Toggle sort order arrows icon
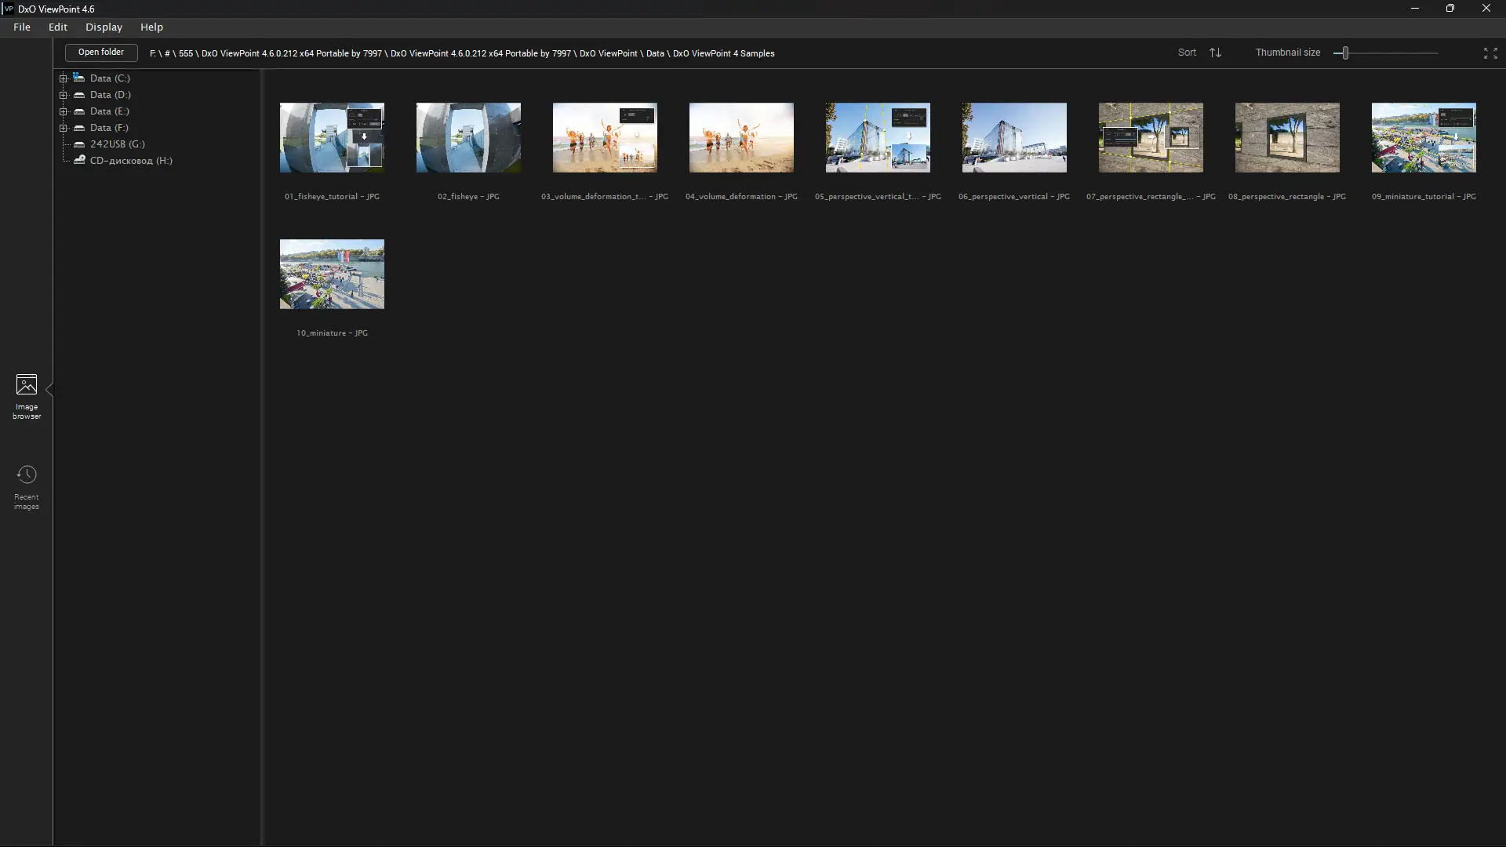 pyautogui.click(x=1215, y=53)
